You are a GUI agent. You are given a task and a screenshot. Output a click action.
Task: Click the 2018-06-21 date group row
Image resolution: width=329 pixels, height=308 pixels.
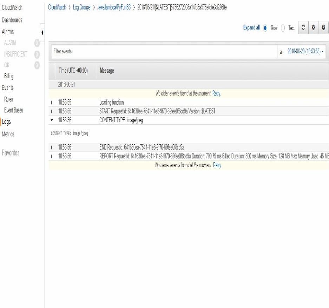point(189,85)
